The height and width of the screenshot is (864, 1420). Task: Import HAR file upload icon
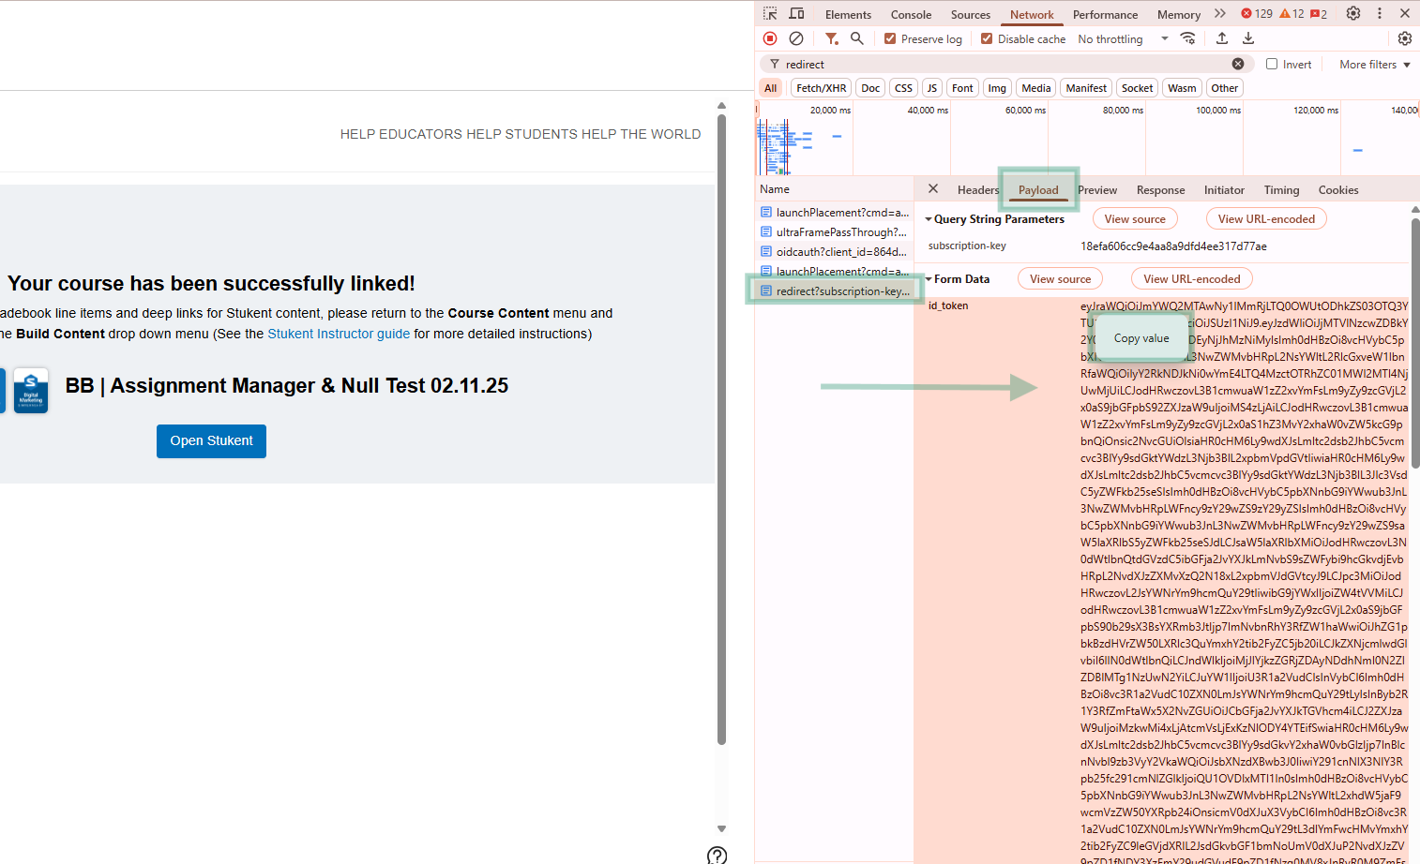1222,38
